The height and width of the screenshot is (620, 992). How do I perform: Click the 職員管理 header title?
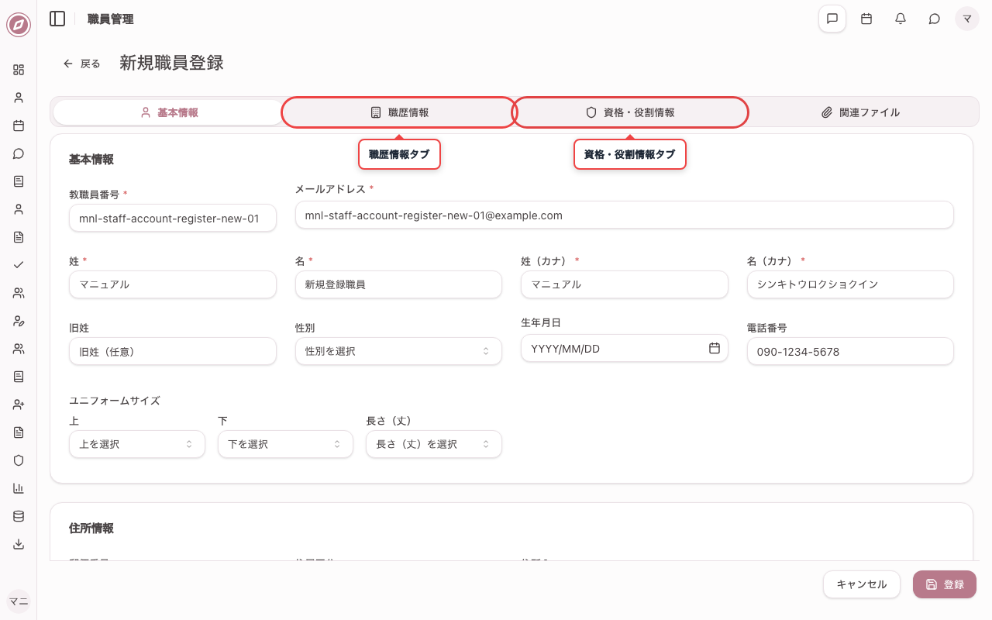[x=111, y=19]
